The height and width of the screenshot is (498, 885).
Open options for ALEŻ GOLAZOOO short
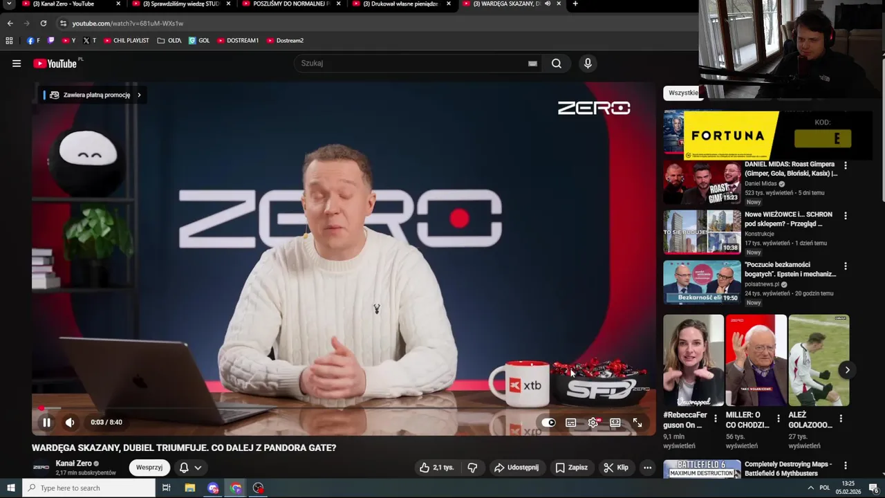[x=841, y=418]
